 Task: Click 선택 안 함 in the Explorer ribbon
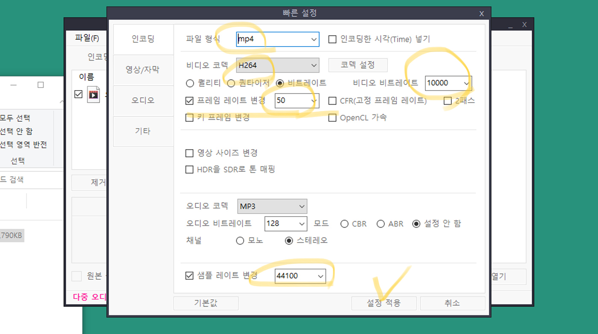click(16, 131)
